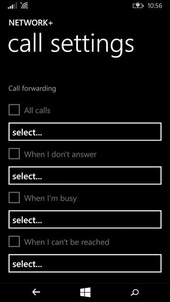Viewport: 170px width, 302px height.
Task: Tap the back arrow navigation icon
Action: click(36, 292)
